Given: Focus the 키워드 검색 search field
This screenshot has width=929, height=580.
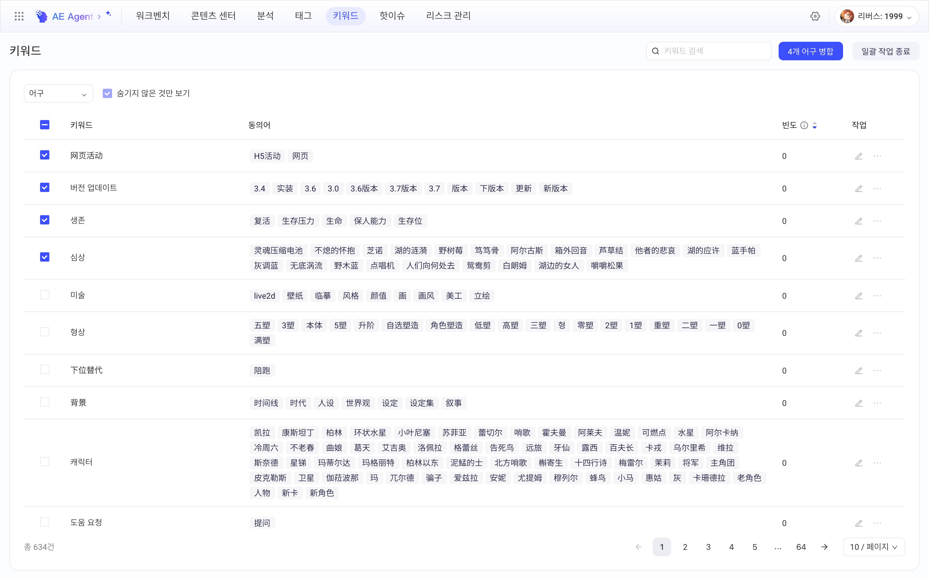Looking at the screenshot, I should (709, 51).
